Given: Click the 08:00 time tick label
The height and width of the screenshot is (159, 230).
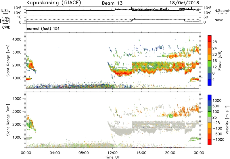Looking at the screenshot, I should pyautogui.click(x=84, y=153).
